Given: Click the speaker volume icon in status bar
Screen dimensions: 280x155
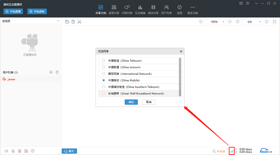Looking at the screenshot, I should [x=6, y=151].
